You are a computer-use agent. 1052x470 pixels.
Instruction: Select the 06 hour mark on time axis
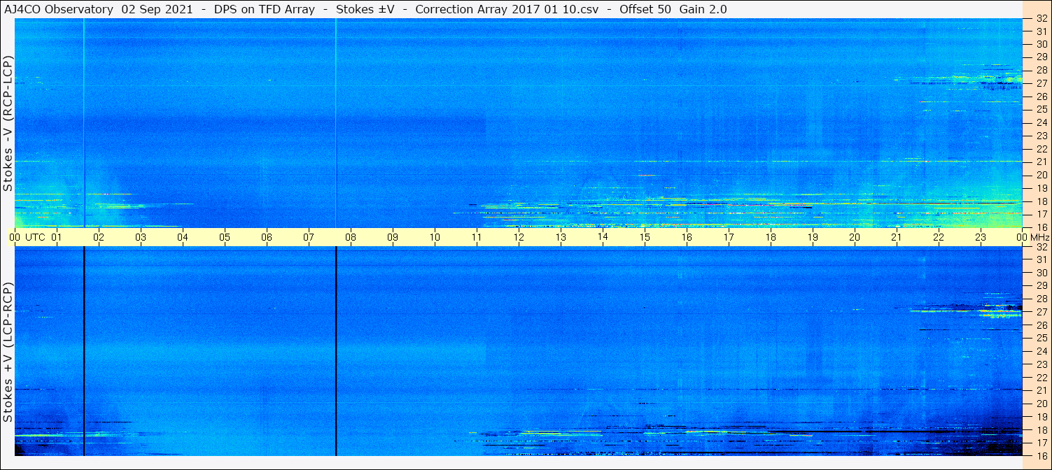[267, 237]
